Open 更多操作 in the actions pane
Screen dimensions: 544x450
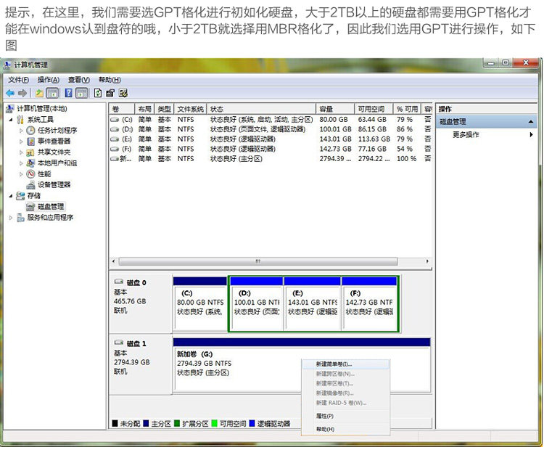tap(466, 135)
